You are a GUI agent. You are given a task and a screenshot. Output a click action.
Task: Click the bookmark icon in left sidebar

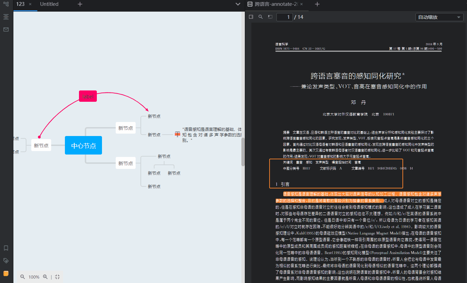point(6,248)
